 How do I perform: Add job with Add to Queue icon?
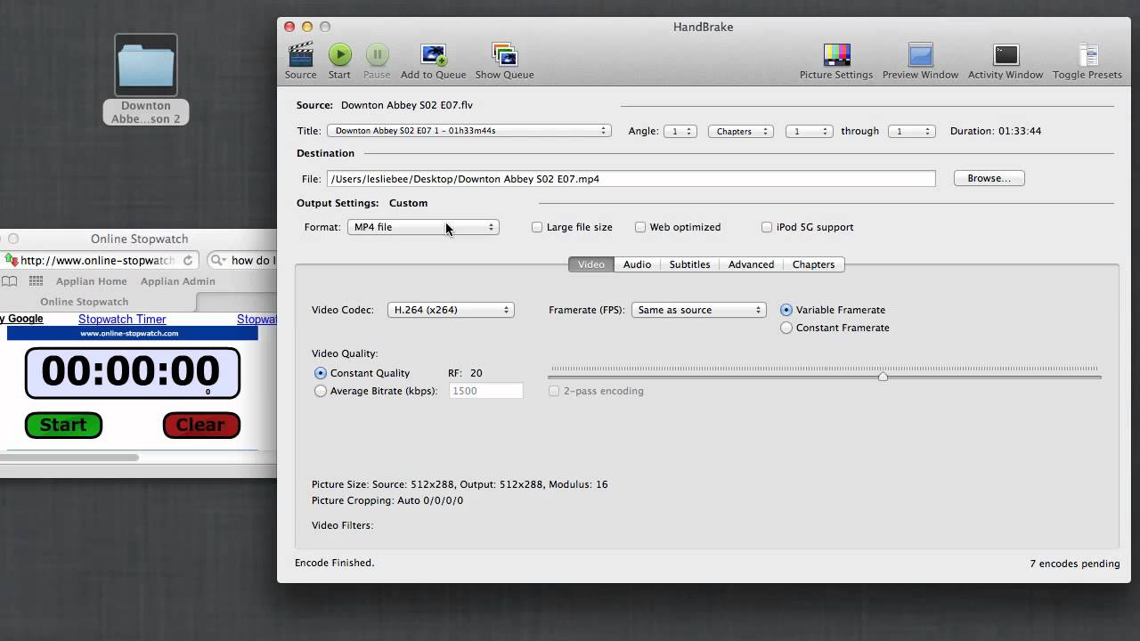pos(434,54)
